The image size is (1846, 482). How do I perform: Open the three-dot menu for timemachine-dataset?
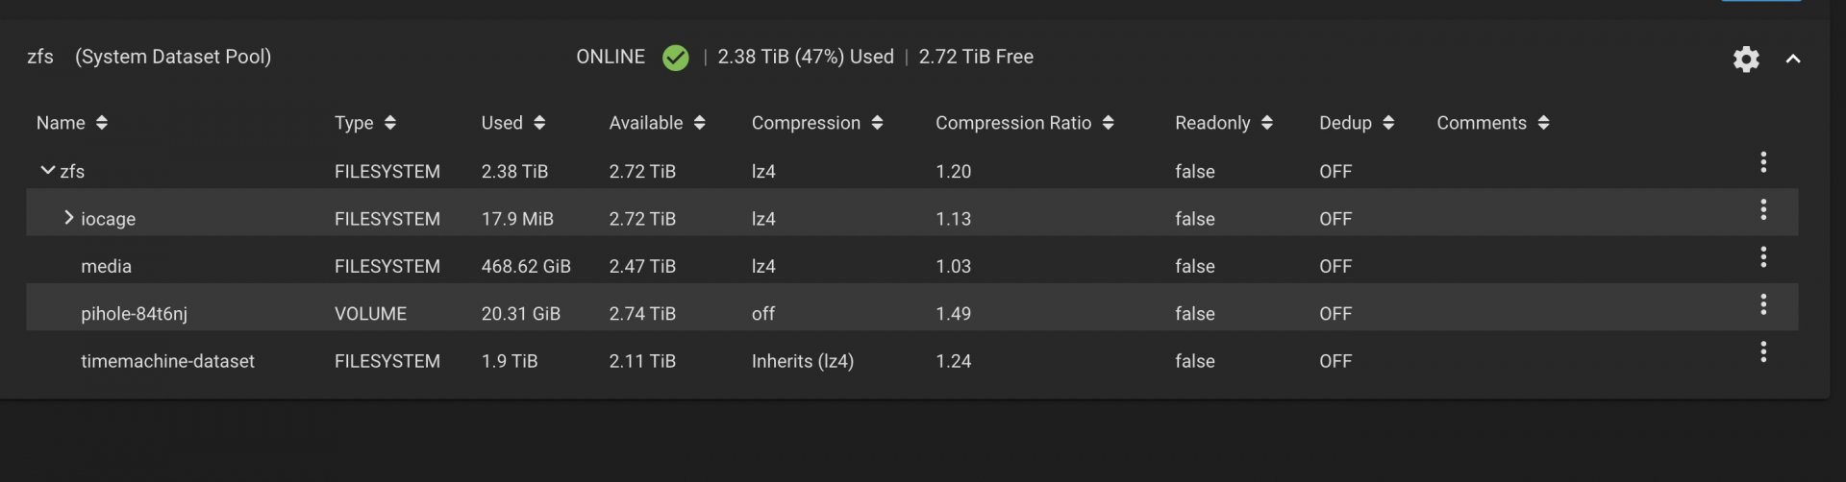(1763, 351)
